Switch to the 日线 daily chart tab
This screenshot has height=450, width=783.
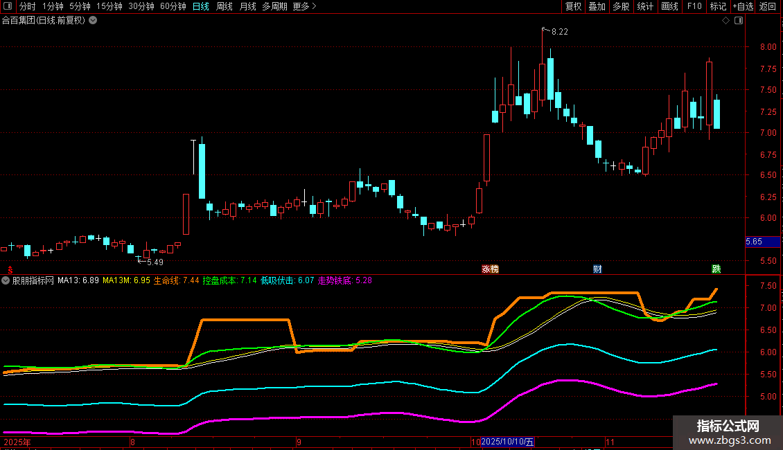[200, 6]
